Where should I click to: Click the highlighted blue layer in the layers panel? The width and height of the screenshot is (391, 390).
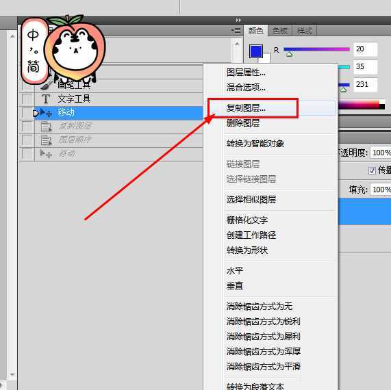coord(364,211)
